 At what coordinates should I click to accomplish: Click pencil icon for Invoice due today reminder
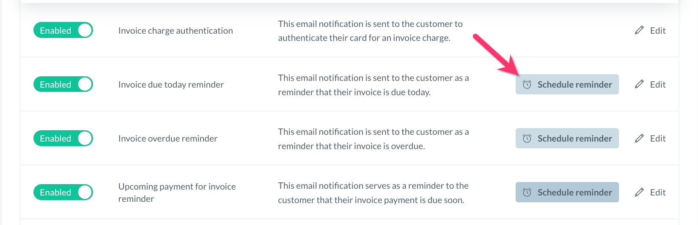coord(639,84)
